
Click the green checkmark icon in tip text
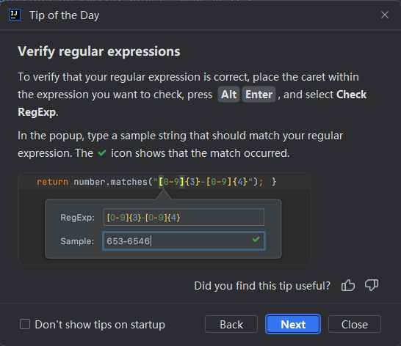pos(102,153)
